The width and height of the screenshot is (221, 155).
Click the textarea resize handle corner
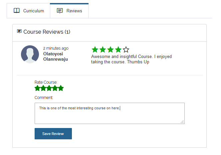(x=182, y=122)
